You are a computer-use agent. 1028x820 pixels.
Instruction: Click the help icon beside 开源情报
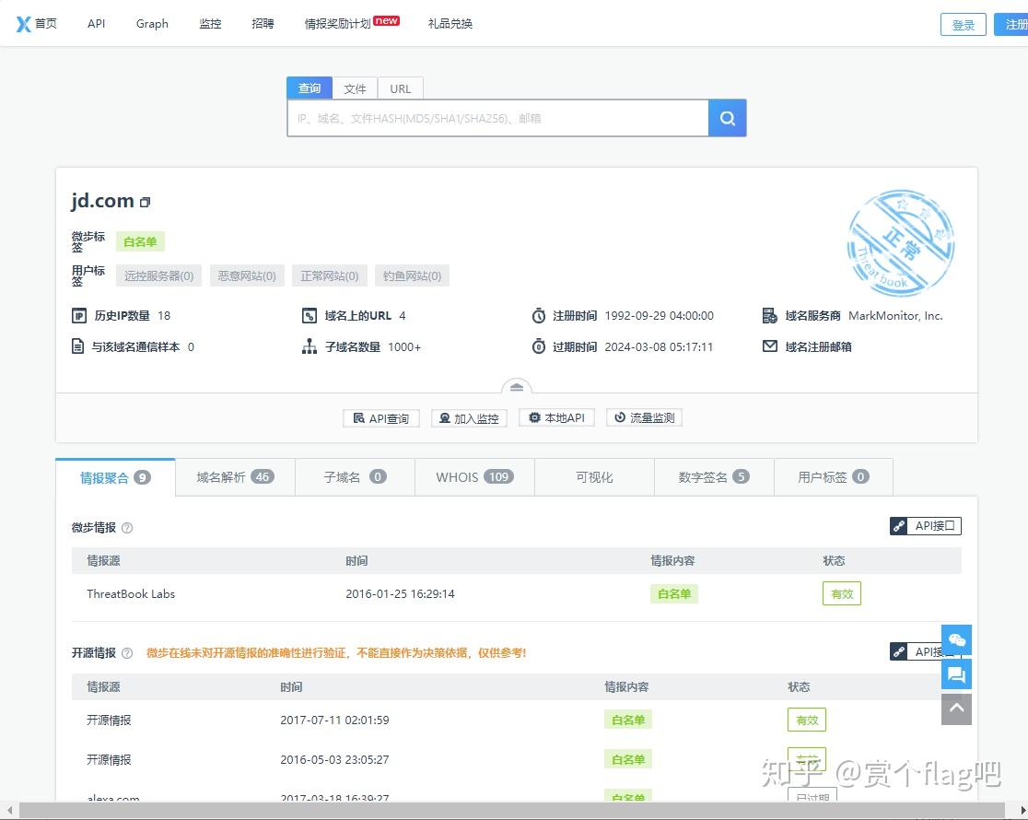(x=127, y=652)
